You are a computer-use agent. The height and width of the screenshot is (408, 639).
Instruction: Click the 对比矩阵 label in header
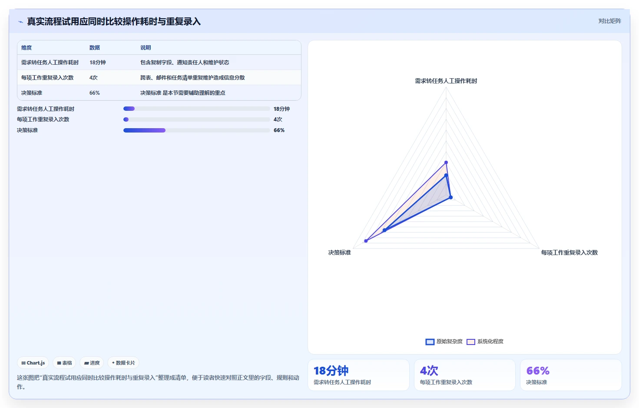[609, 21]
